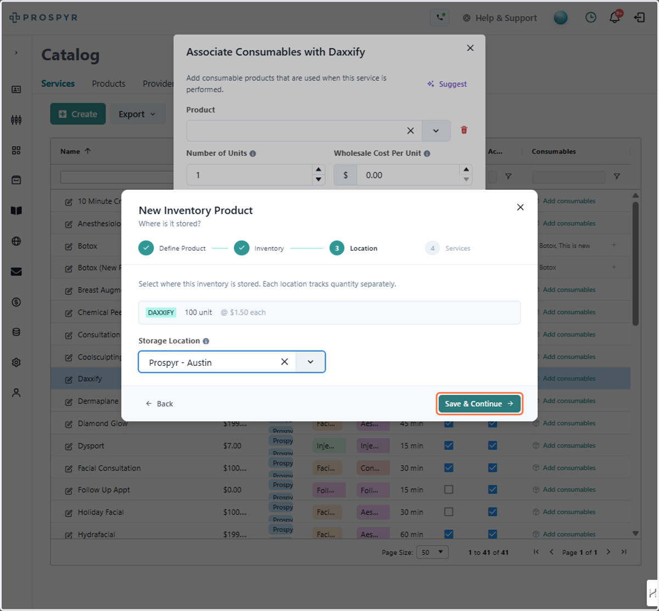Increase Wholesale Cost stepper arrow

pos(466,170)
